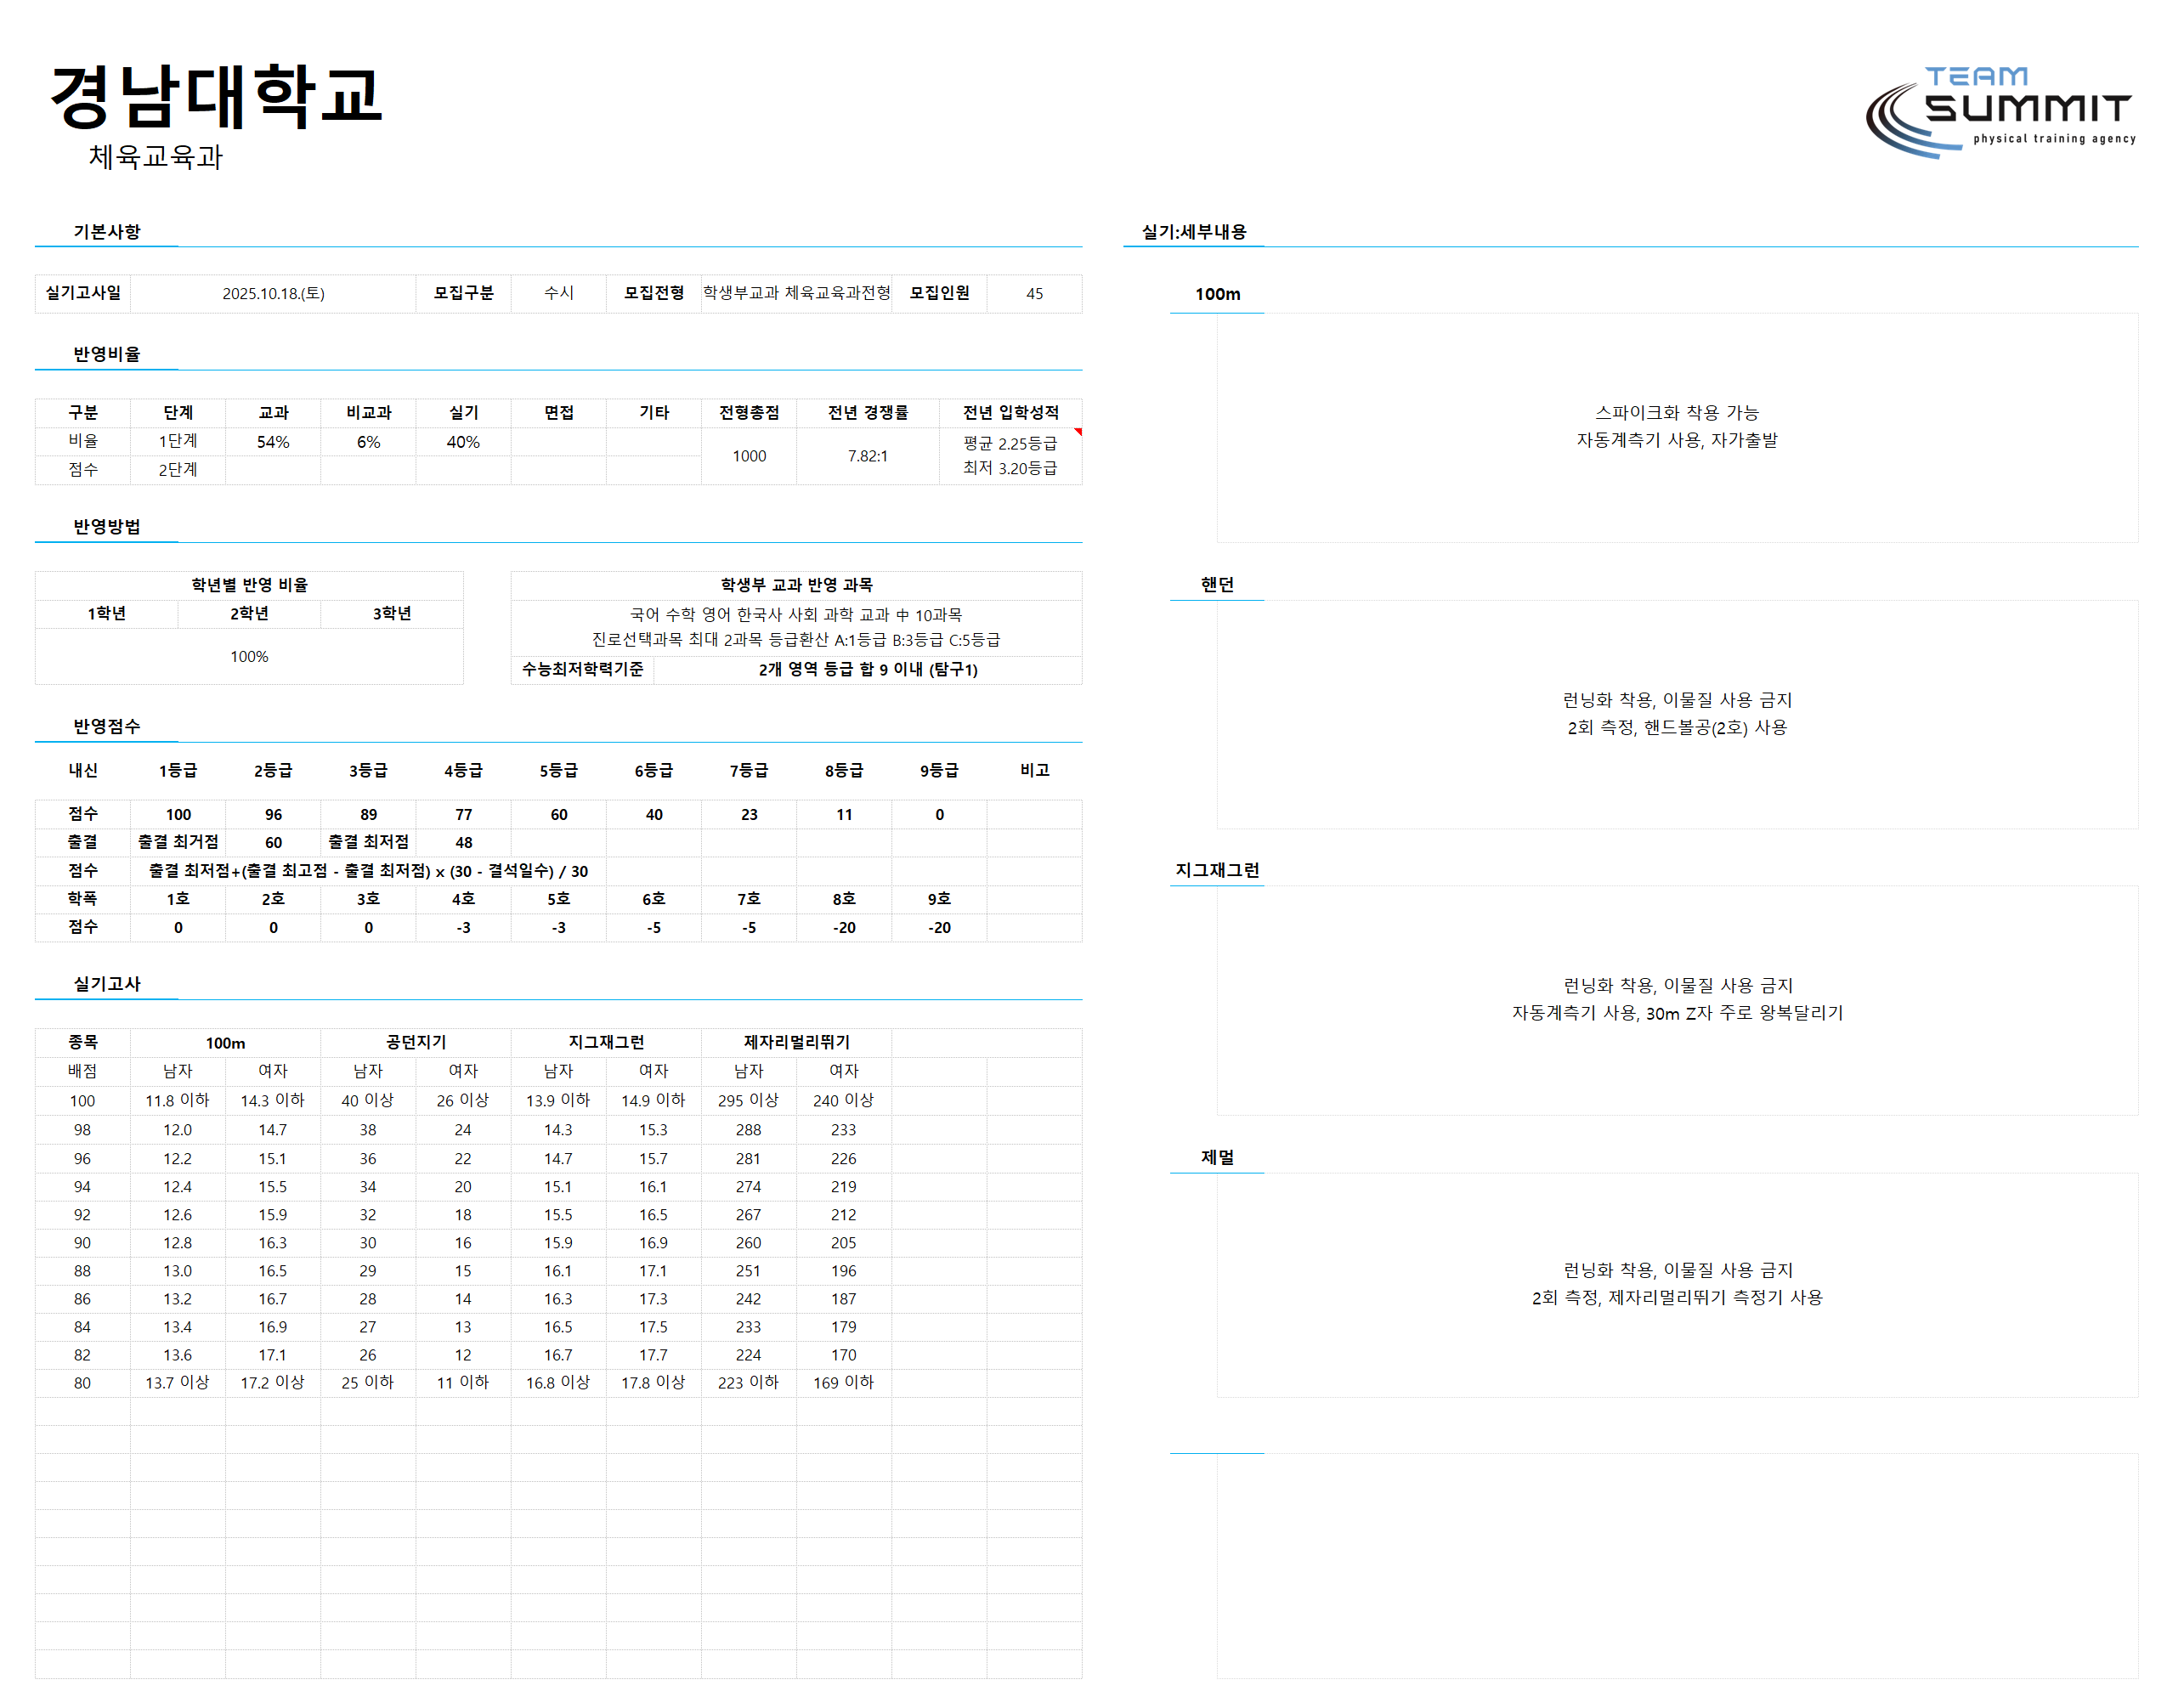Click 학생부교과 체육교육과전형 cell
The image size is (2184, 1708).
point(796,293)
